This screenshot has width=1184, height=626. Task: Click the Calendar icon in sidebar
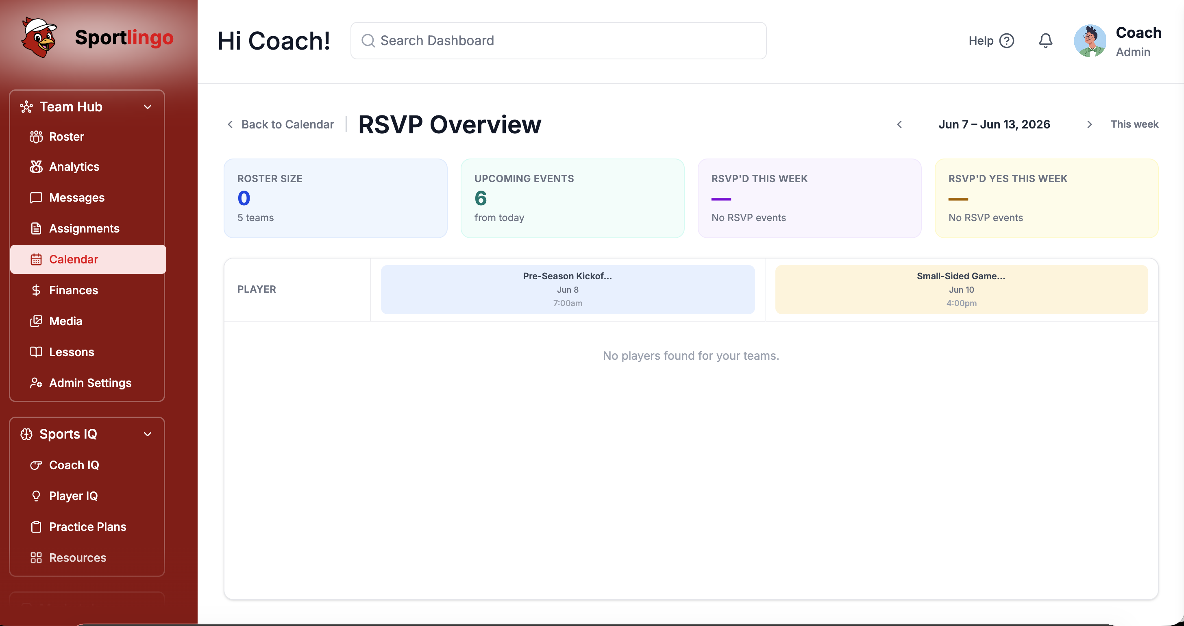click(x=36, y=259)
